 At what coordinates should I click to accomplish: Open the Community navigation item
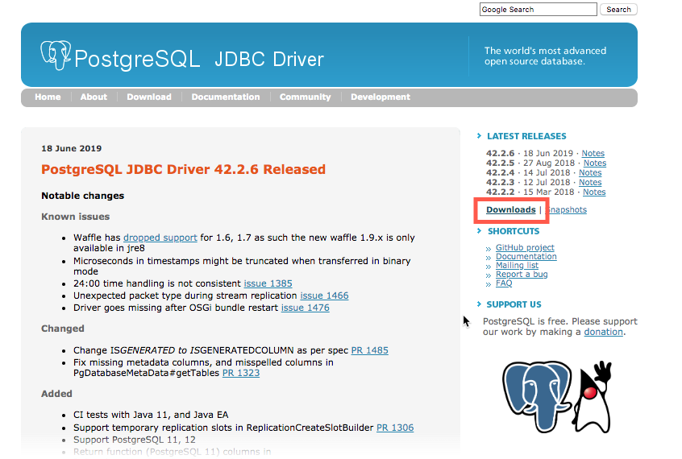[305, 97]
